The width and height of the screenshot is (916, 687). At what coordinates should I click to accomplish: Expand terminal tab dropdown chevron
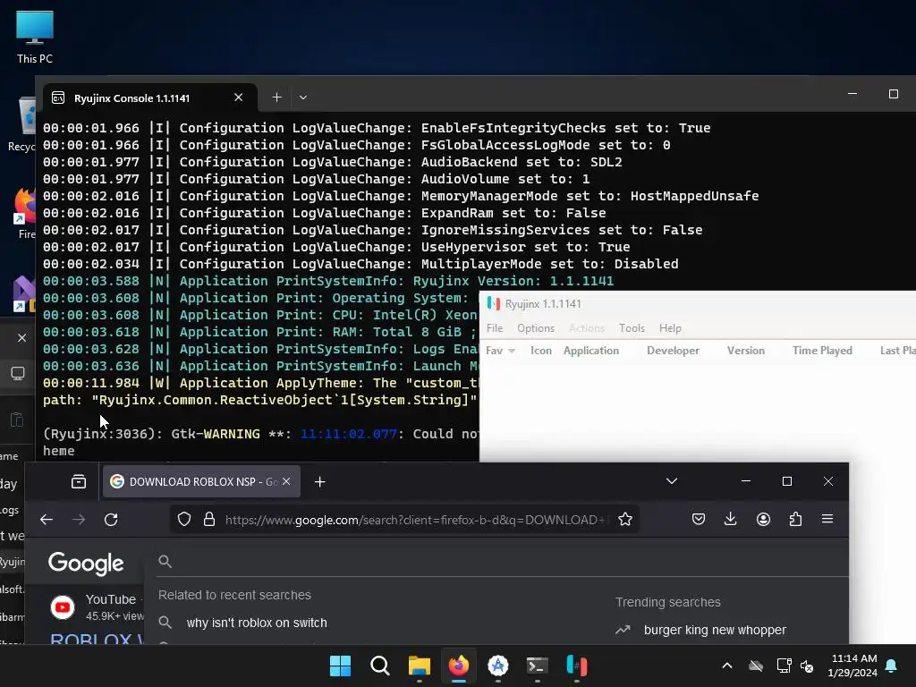pos(302,98)
